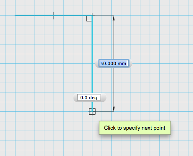Click the bottom horizontal dimension extension line
This screenshot has width=193, height=156.
tap(104, 111)
